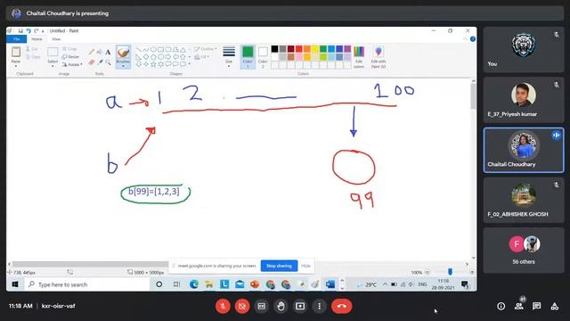570x321 pixels.
Task: Choose purple color from palette
Action: click(x=347, y=49)
